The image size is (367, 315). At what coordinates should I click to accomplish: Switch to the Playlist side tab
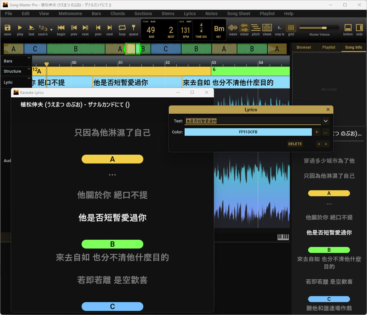(x=329, y=47)
